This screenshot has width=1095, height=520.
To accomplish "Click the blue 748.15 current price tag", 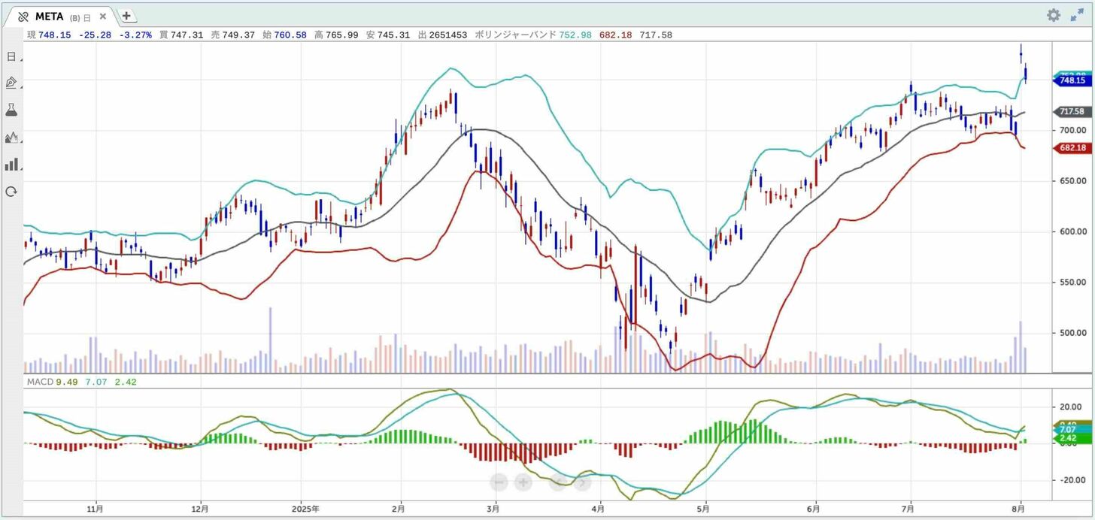I will (x=1071, y=80).
